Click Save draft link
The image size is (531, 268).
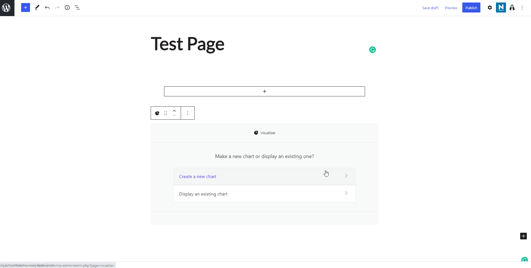(430, 8)
